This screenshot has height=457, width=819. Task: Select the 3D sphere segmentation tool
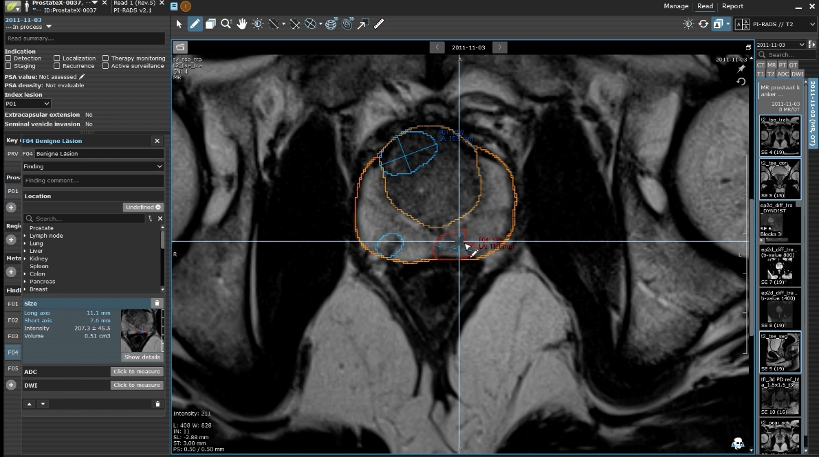331,24
